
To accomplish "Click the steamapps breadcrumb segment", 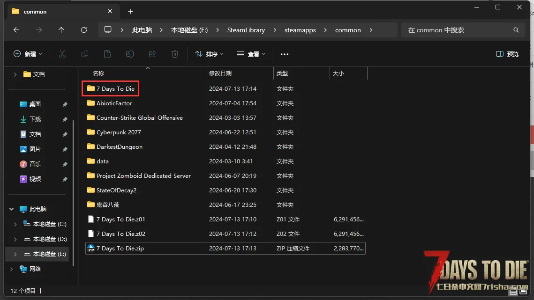I will (x=300, y=30).
